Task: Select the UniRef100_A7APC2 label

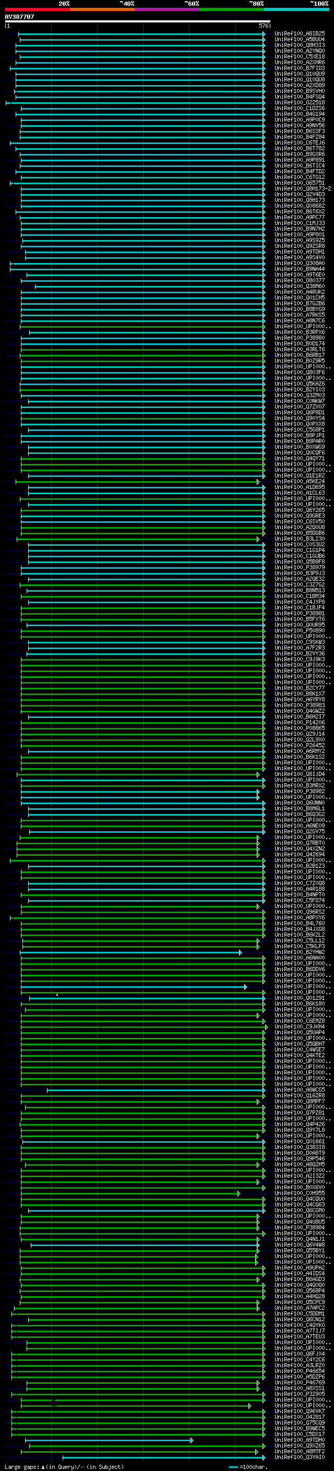Action: [300, 1308]
